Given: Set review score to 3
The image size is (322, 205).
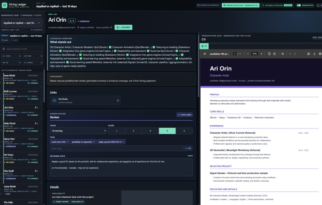Looking at the screenshot, I should [x=150, y=131].
